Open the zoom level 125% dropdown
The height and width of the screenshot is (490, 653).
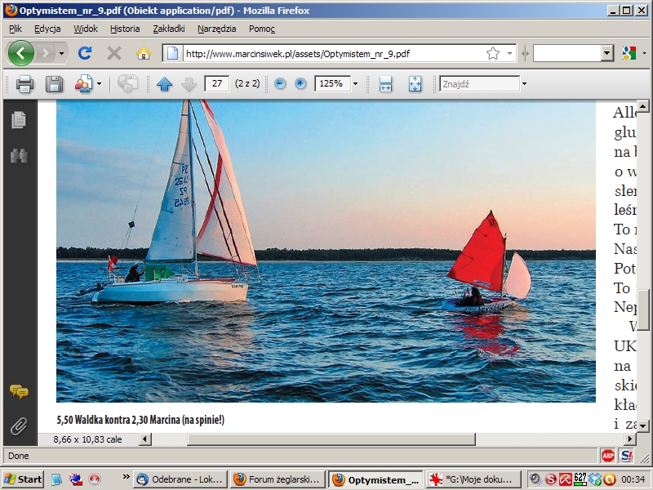click(355, 83)
